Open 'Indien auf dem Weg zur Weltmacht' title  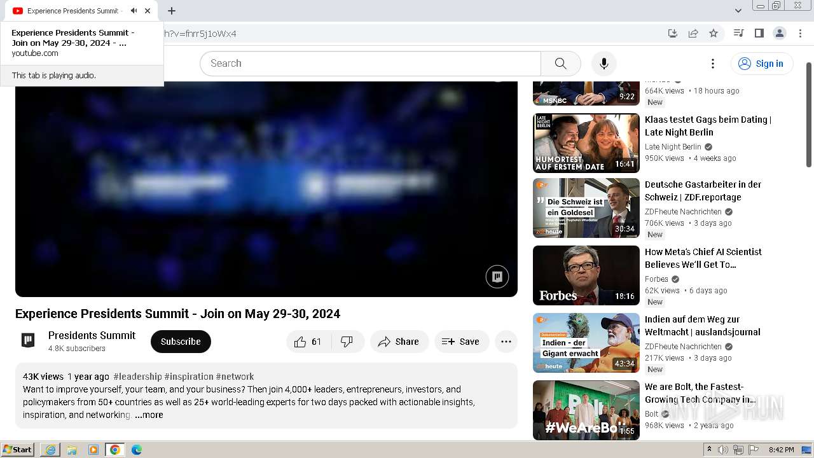703,326
